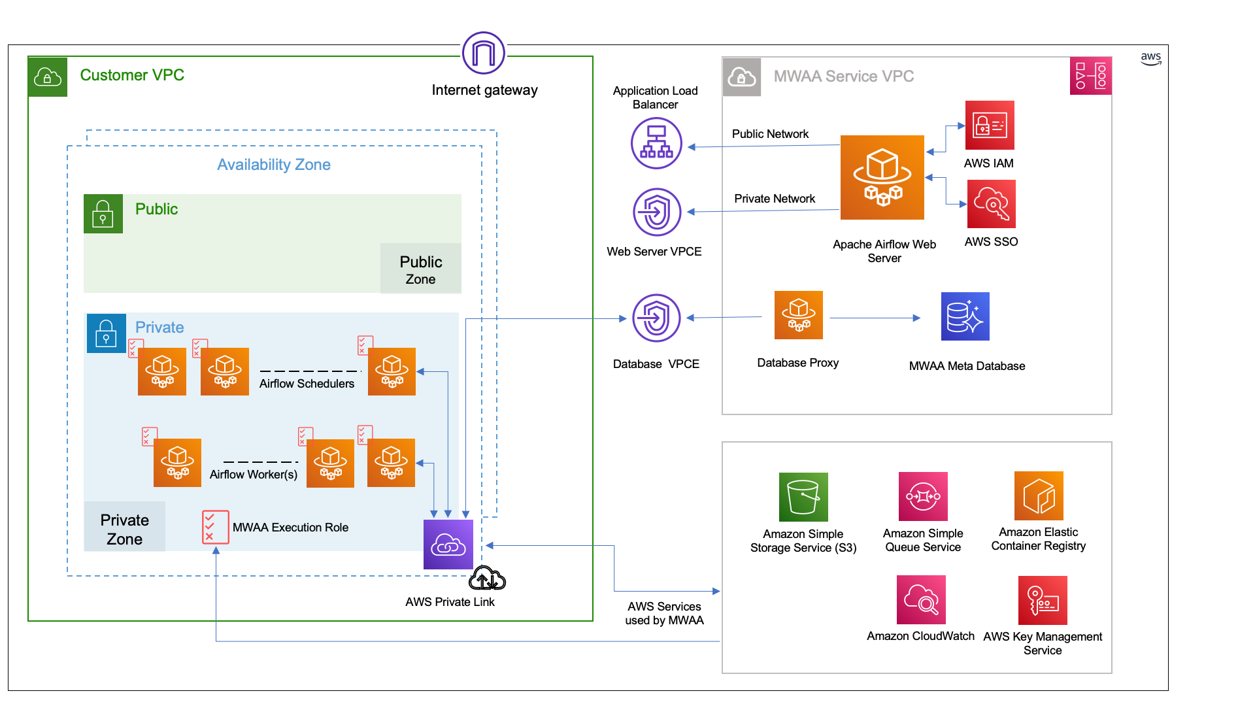Click the cloud upload-download icon below Private Link
This screenshot has width=1255, height=706.
point(488,579)
